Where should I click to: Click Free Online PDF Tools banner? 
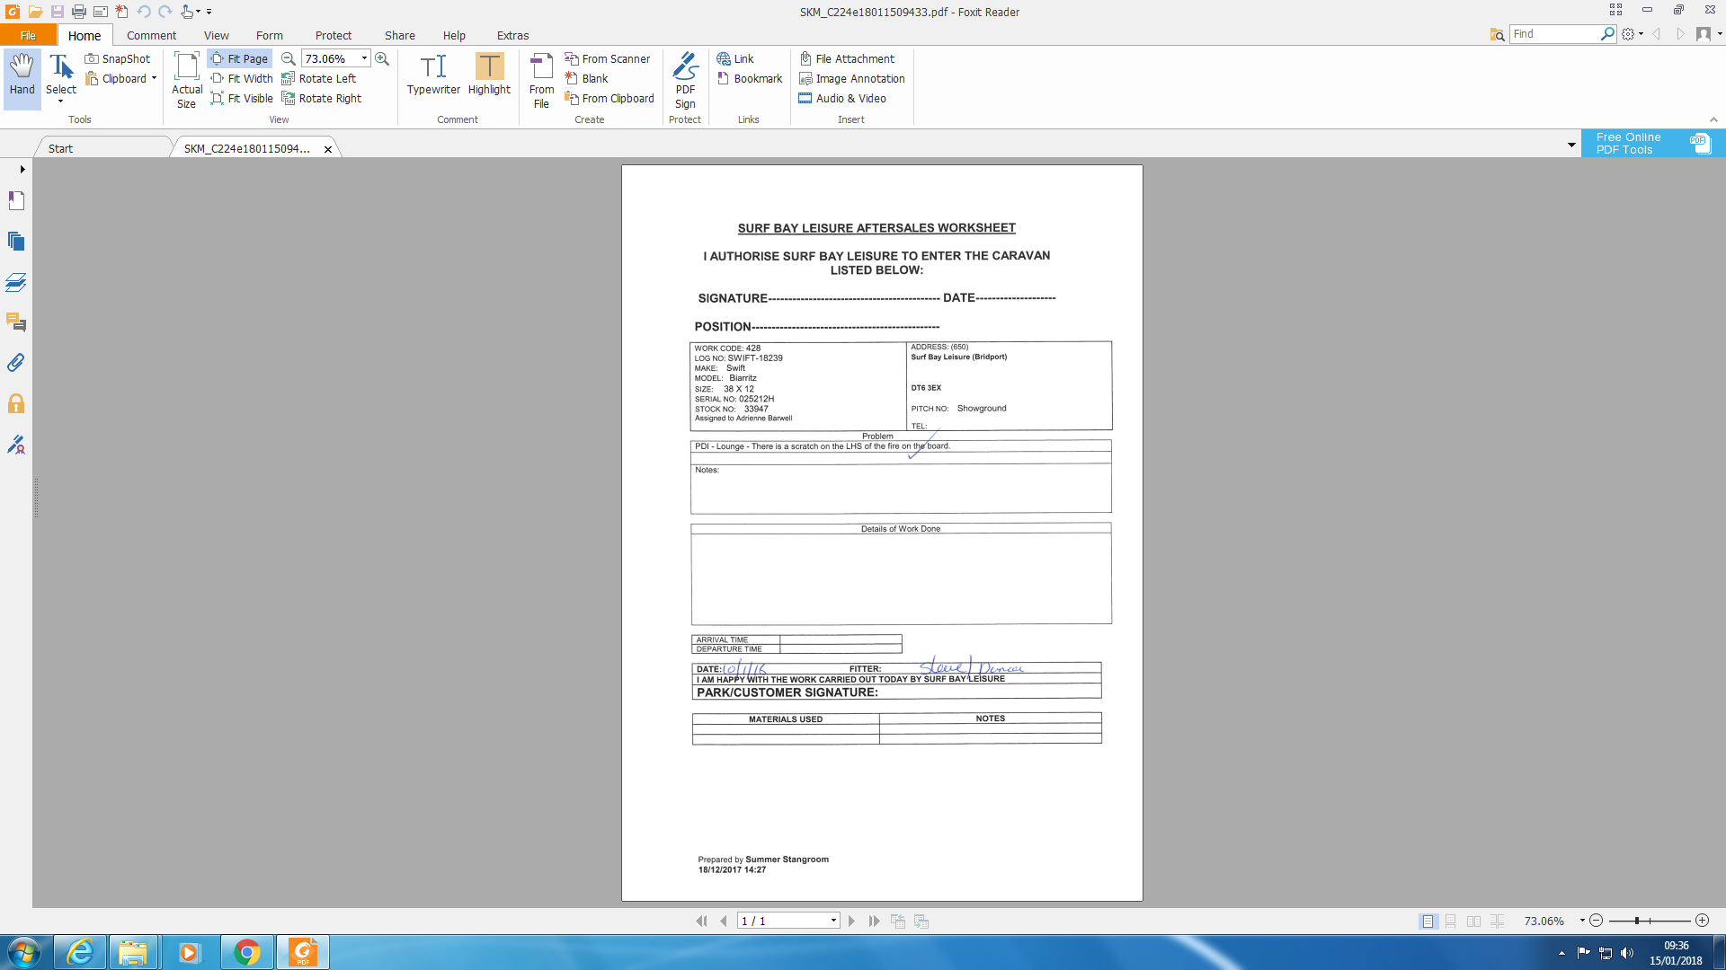coord(1652,144)
